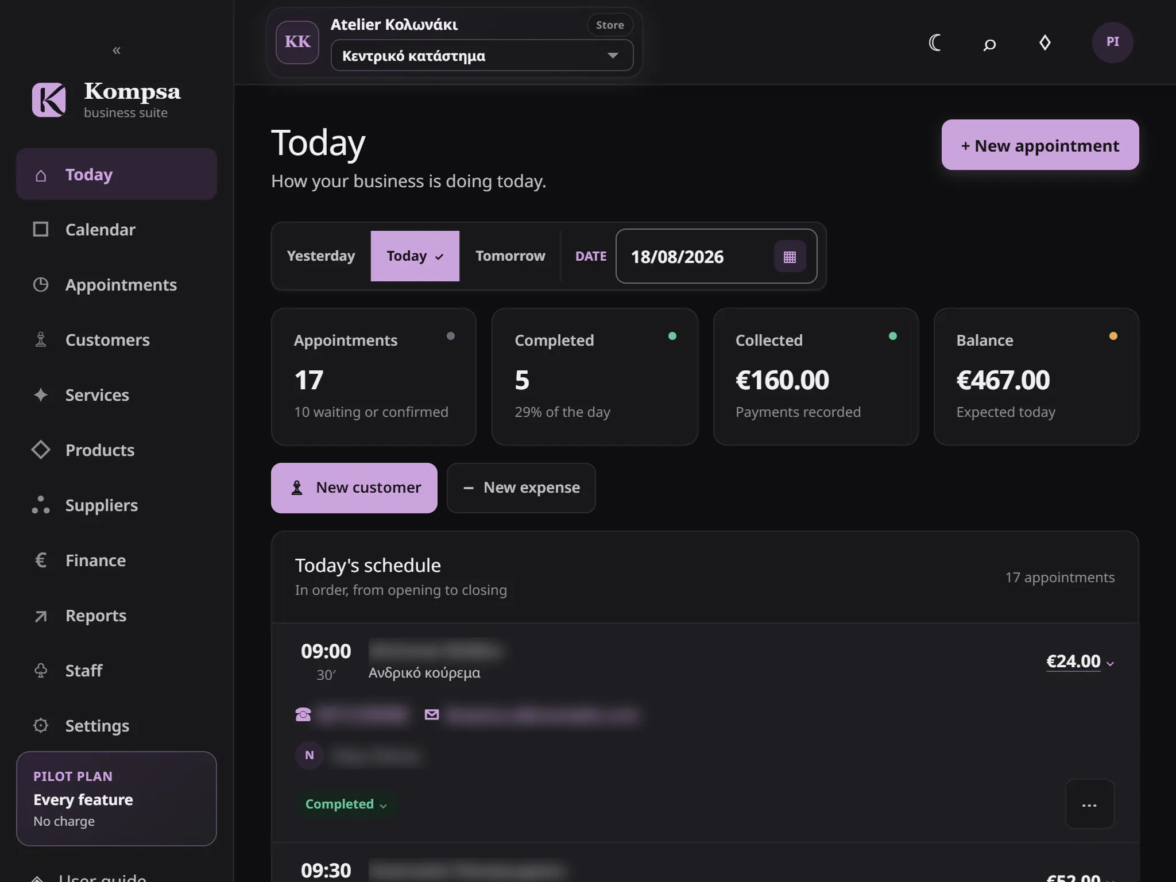Click the Ανδρικό κούρεμα service name
The width and height of the screenshot is (1176, 882).
pos(424,673)
